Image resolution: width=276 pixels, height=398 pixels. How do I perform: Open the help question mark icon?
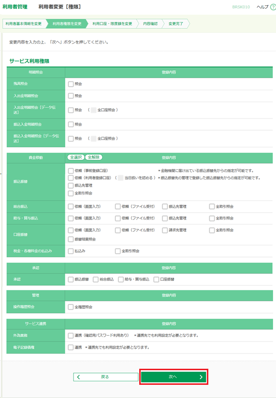pos(274,7)
